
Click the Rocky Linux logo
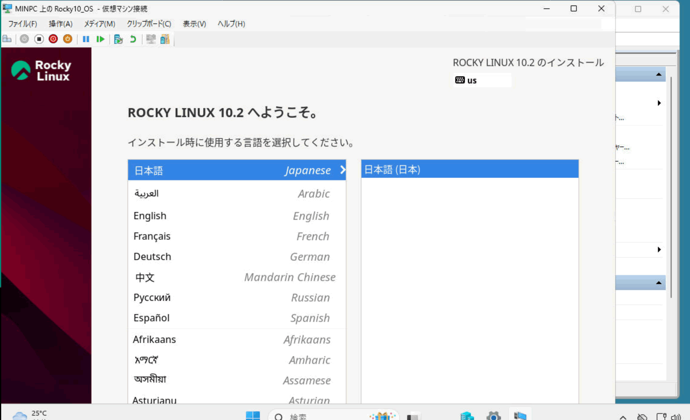pyautogui.click(x=42, y=70)
